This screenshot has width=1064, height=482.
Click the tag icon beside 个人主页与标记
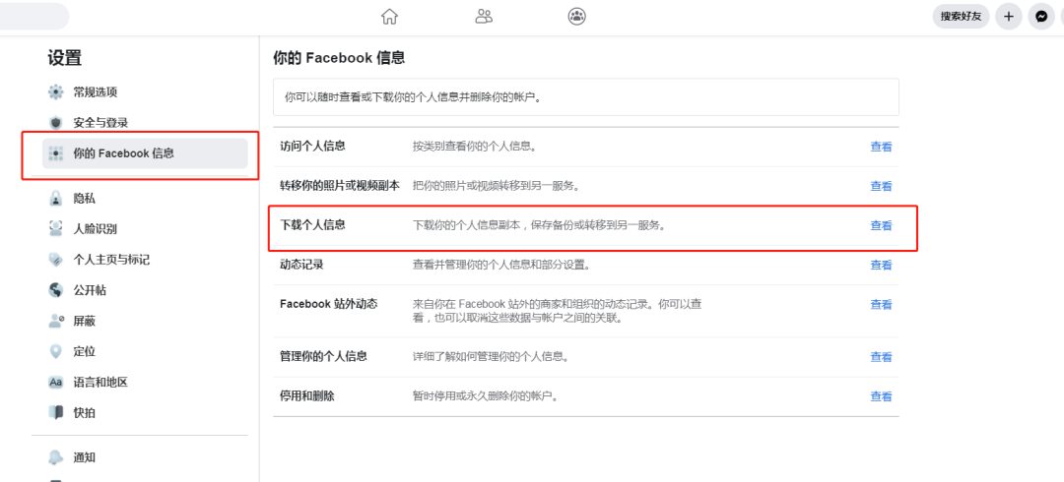pyautogui.click(x=55, y=260)
